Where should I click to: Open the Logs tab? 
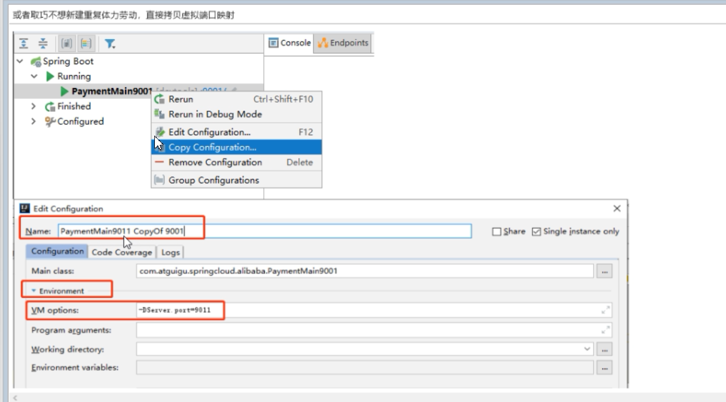pos(170,252)
